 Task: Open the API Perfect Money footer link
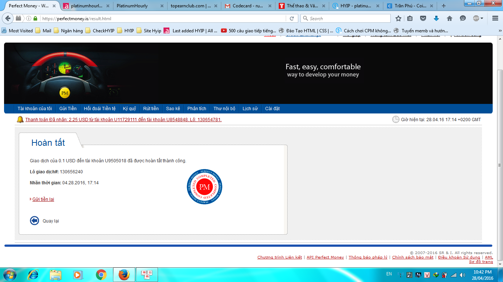[325, 257]
